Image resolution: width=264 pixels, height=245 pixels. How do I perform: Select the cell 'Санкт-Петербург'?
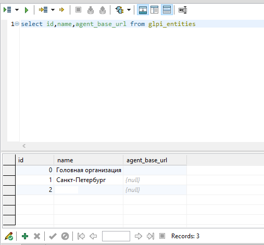(x=89, y=180)
